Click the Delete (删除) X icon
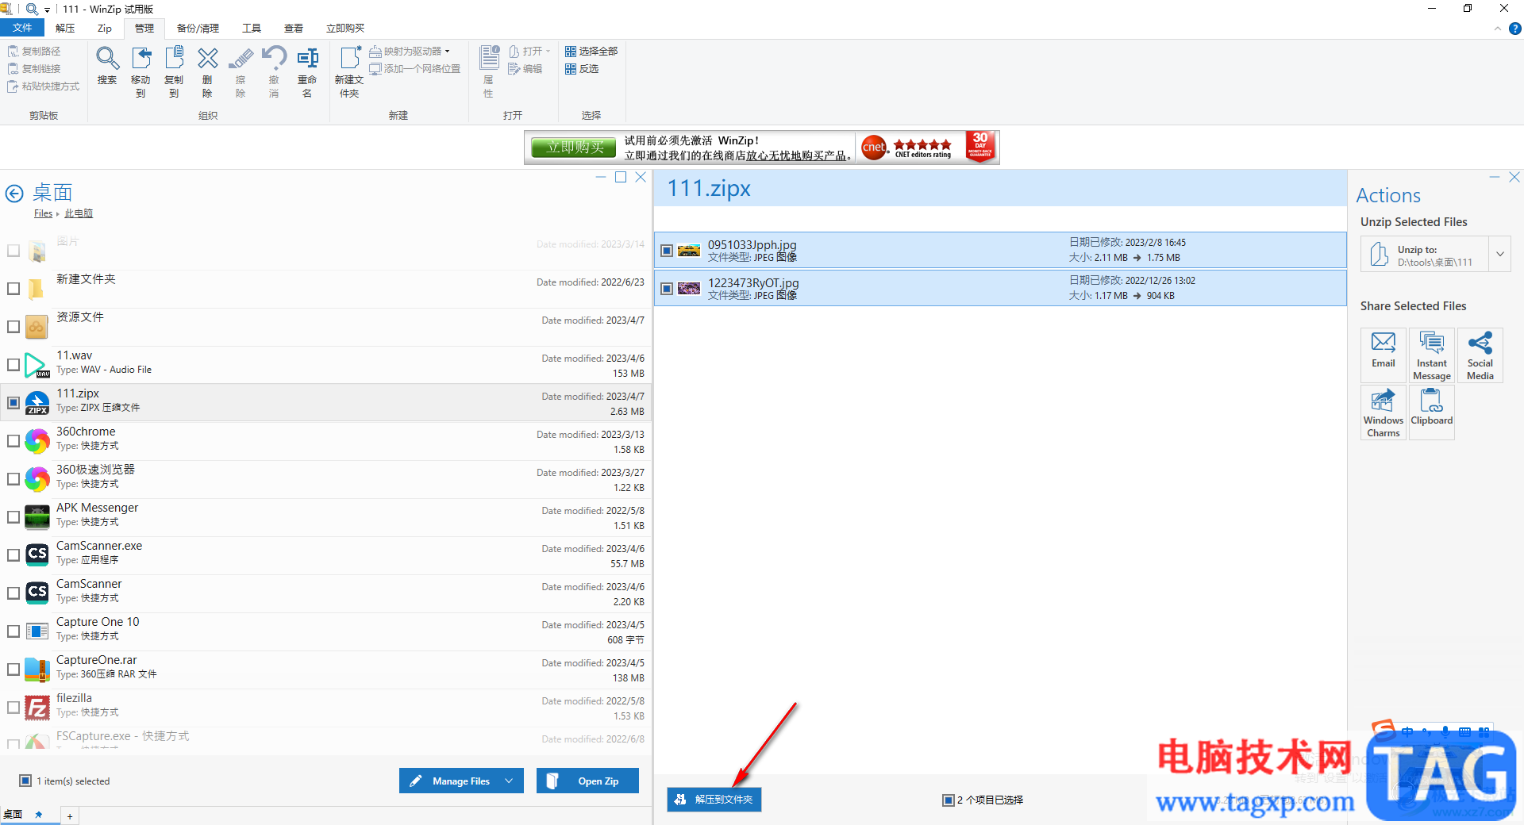1524x825 pixels. coord(207,71)
